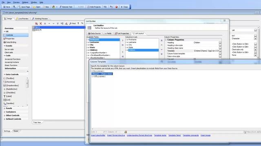Move the selected column to top in Columns in List
Screen dimensions: 261x146
(161, 41)
